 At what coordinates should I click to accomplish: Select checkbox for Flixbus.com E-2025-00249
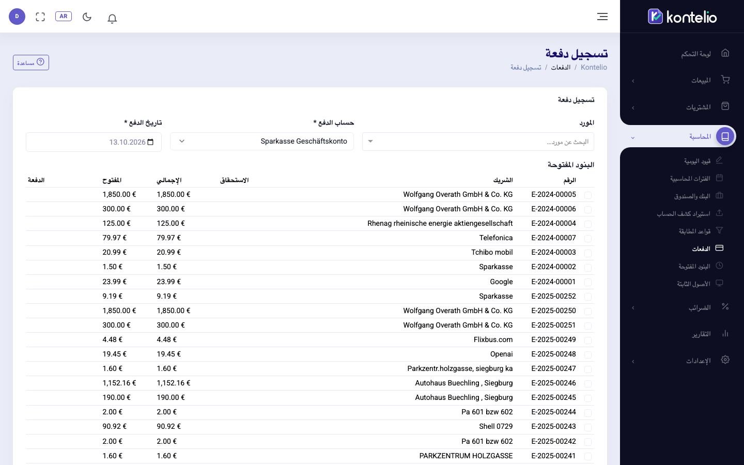[x=588, y=340]
